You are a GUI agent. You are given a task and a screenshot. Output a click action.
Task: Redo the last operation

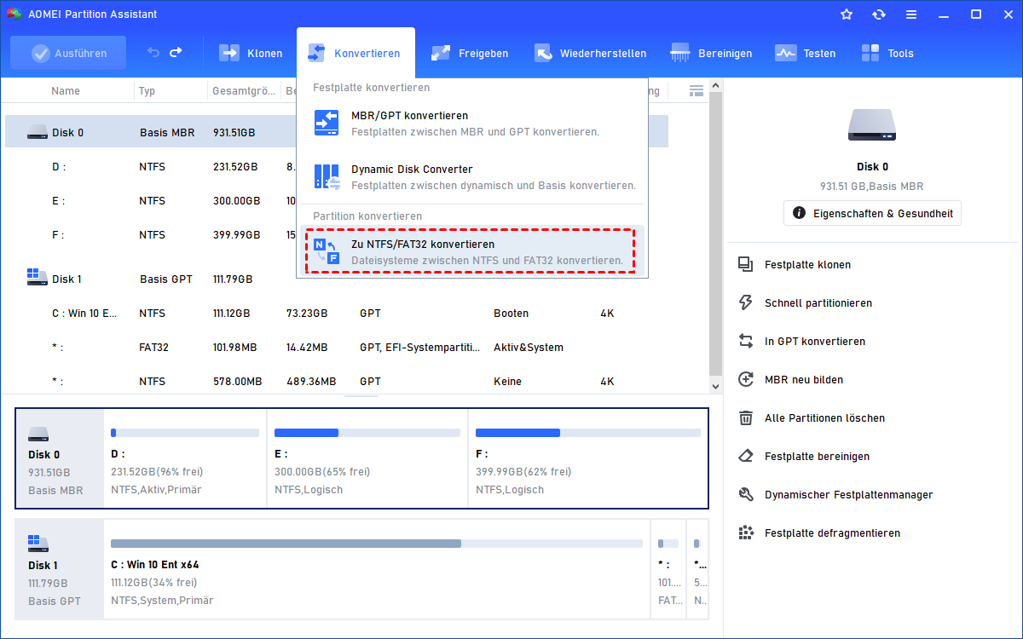coord(176,53)
